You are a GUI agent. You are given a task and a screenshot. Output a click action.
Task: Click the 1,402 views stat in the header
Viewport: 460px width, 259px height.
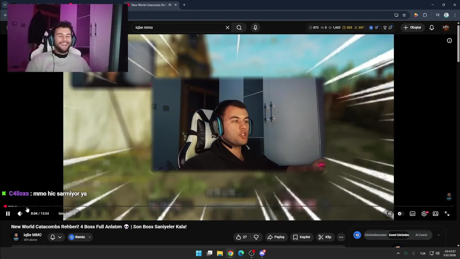point(334,27)
